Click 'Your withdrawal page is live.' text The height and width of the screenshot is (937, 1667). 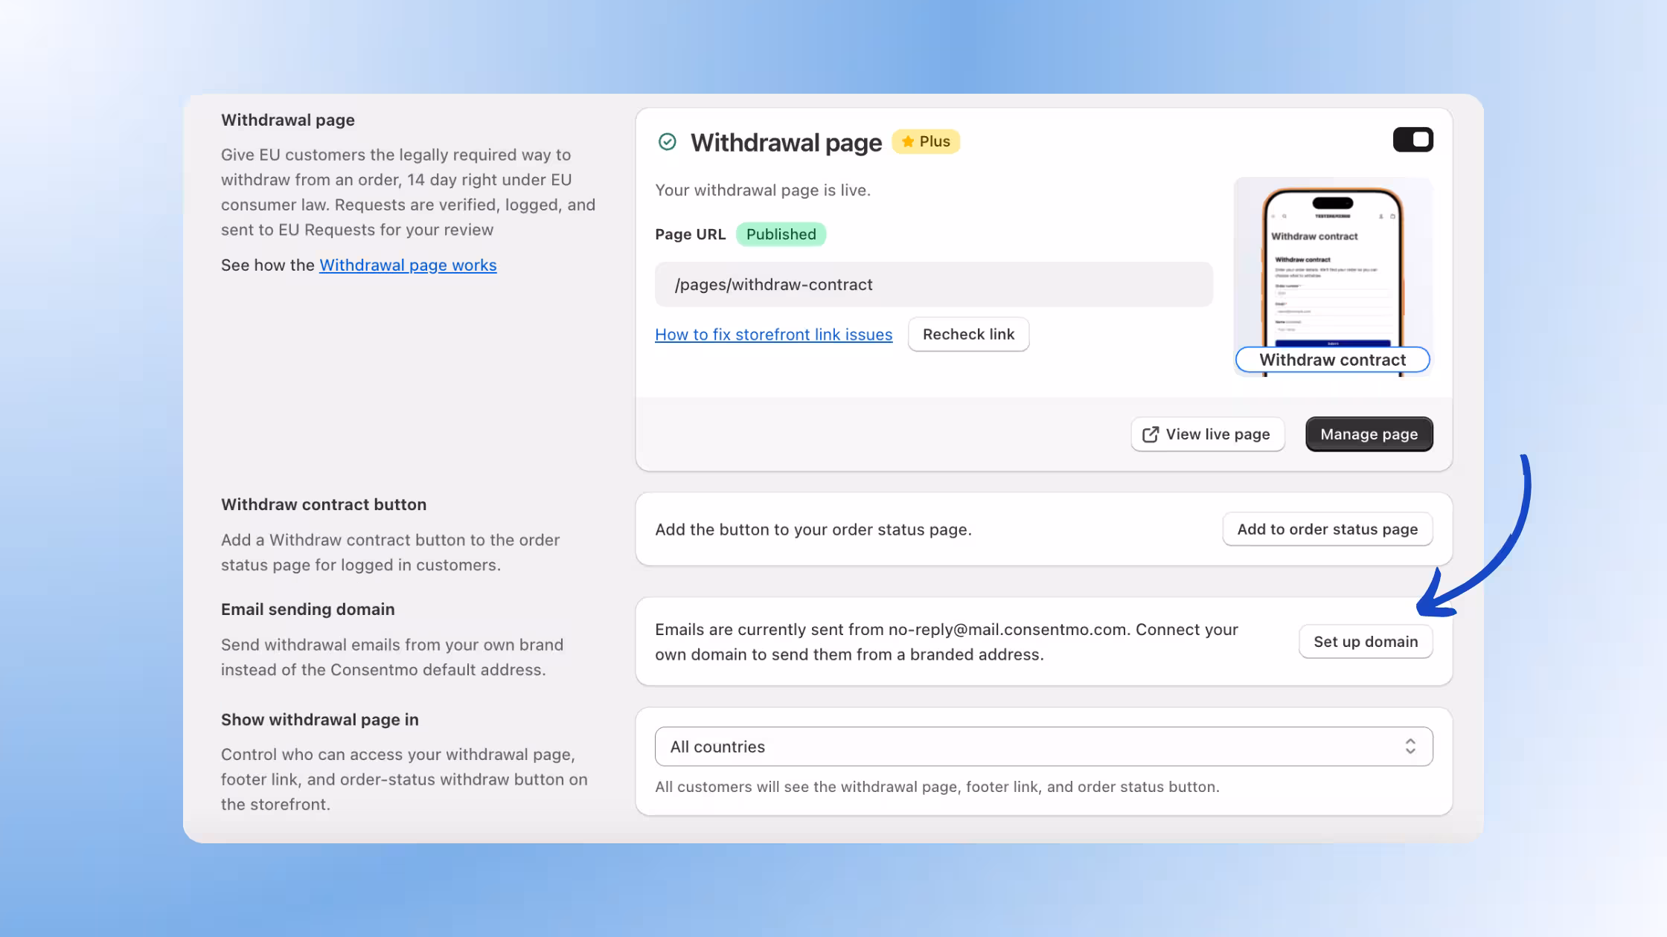point(763,190)
